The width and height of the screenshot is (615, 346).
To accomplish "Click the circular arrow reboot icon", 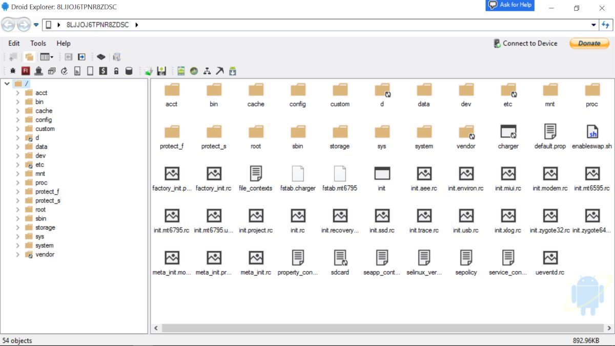I will pos(65,71).
